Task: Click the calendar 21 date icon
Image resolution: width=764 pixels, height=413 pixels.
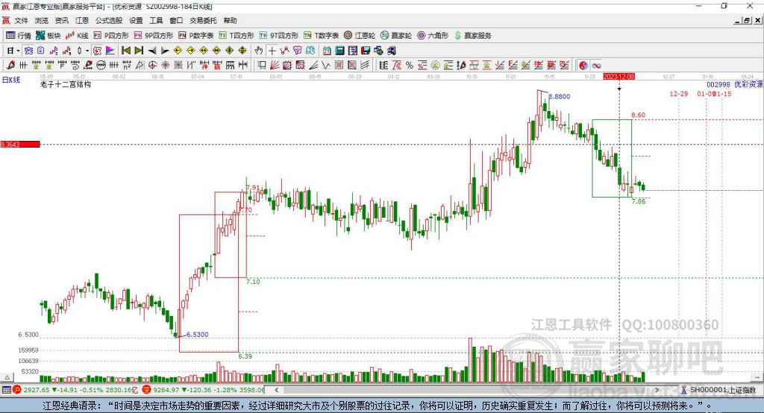Action: point(327,51)
